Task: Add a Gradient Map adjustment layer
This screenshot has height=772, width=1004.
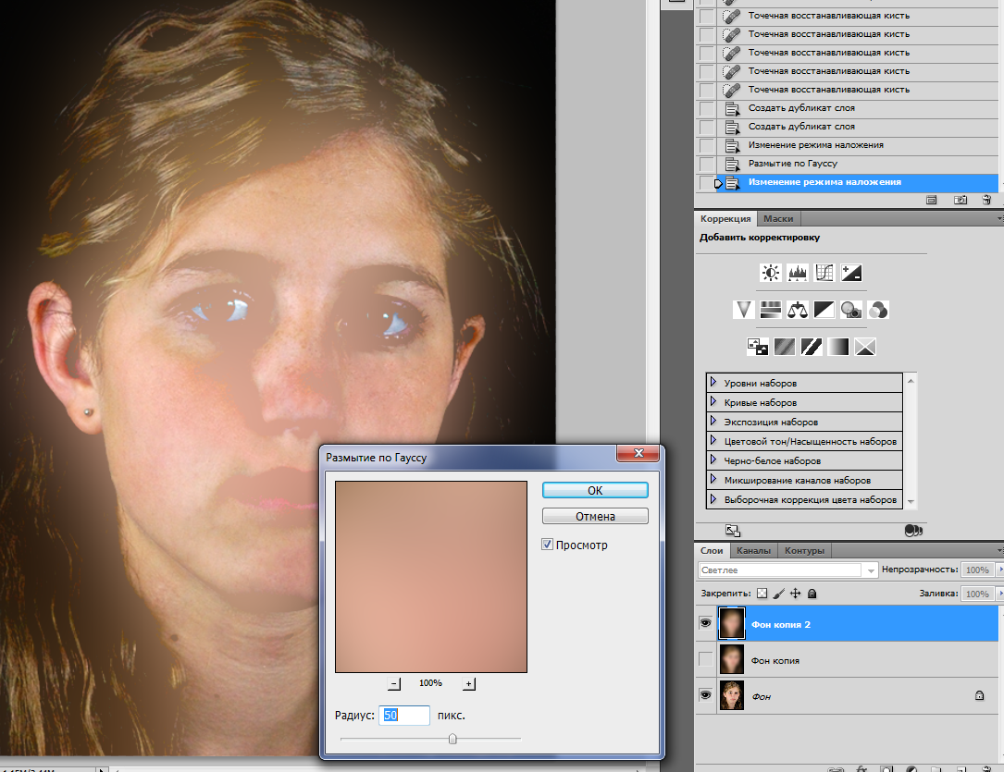Action: [x=838, y=347]
